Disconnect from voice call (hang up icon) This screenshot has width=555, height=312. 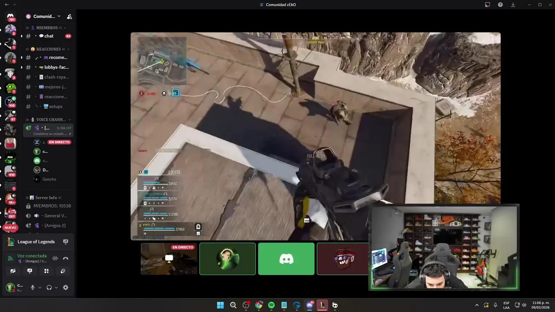pos(65,258)
